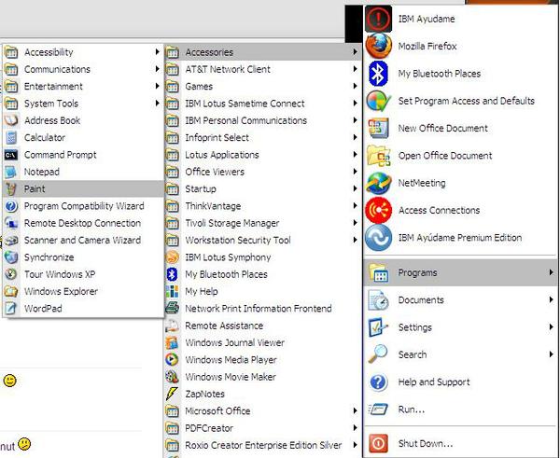Viewport: 560px width, 458px height.
Task: Open the Infoprint Select folder
Action: click(x=263, y=137)
